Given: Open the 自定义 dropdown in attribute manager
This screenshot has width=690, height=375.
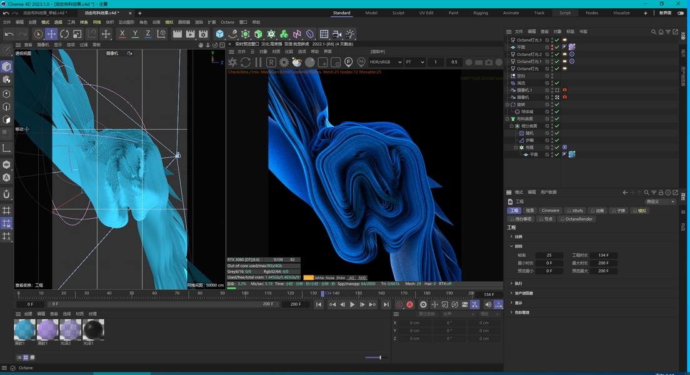Looking at the screenshot, I should (659, 202).
